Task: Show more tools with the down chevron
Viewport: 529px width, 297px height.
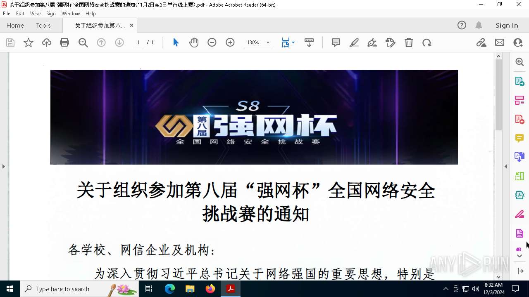Action: pyautogui.click(x=519, y=256)
